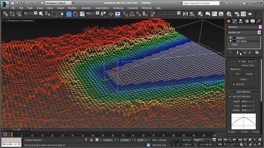
Task: Select the Vertex Color radio button
Action: (239, 65)
